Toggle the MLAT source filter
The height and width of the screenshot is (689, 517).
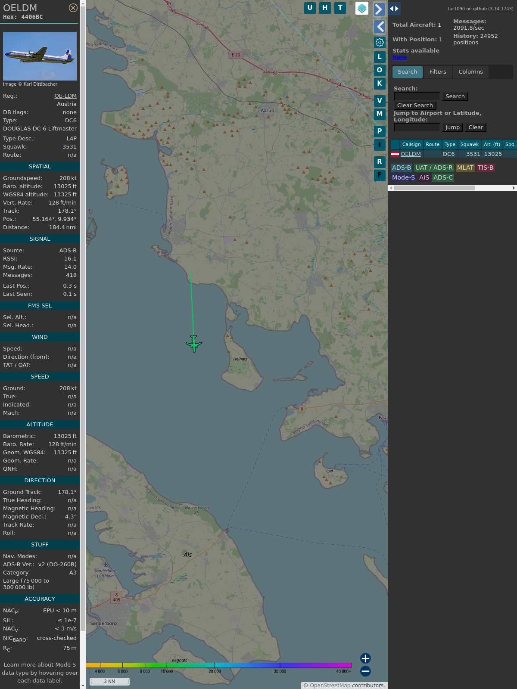coord(465,168)
